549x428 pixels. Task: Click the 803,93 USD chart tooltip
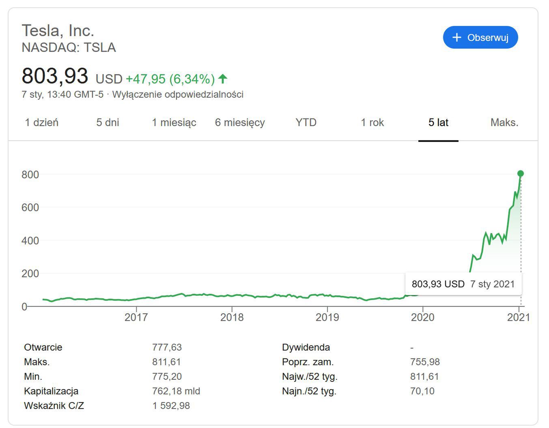click(463, 284)
